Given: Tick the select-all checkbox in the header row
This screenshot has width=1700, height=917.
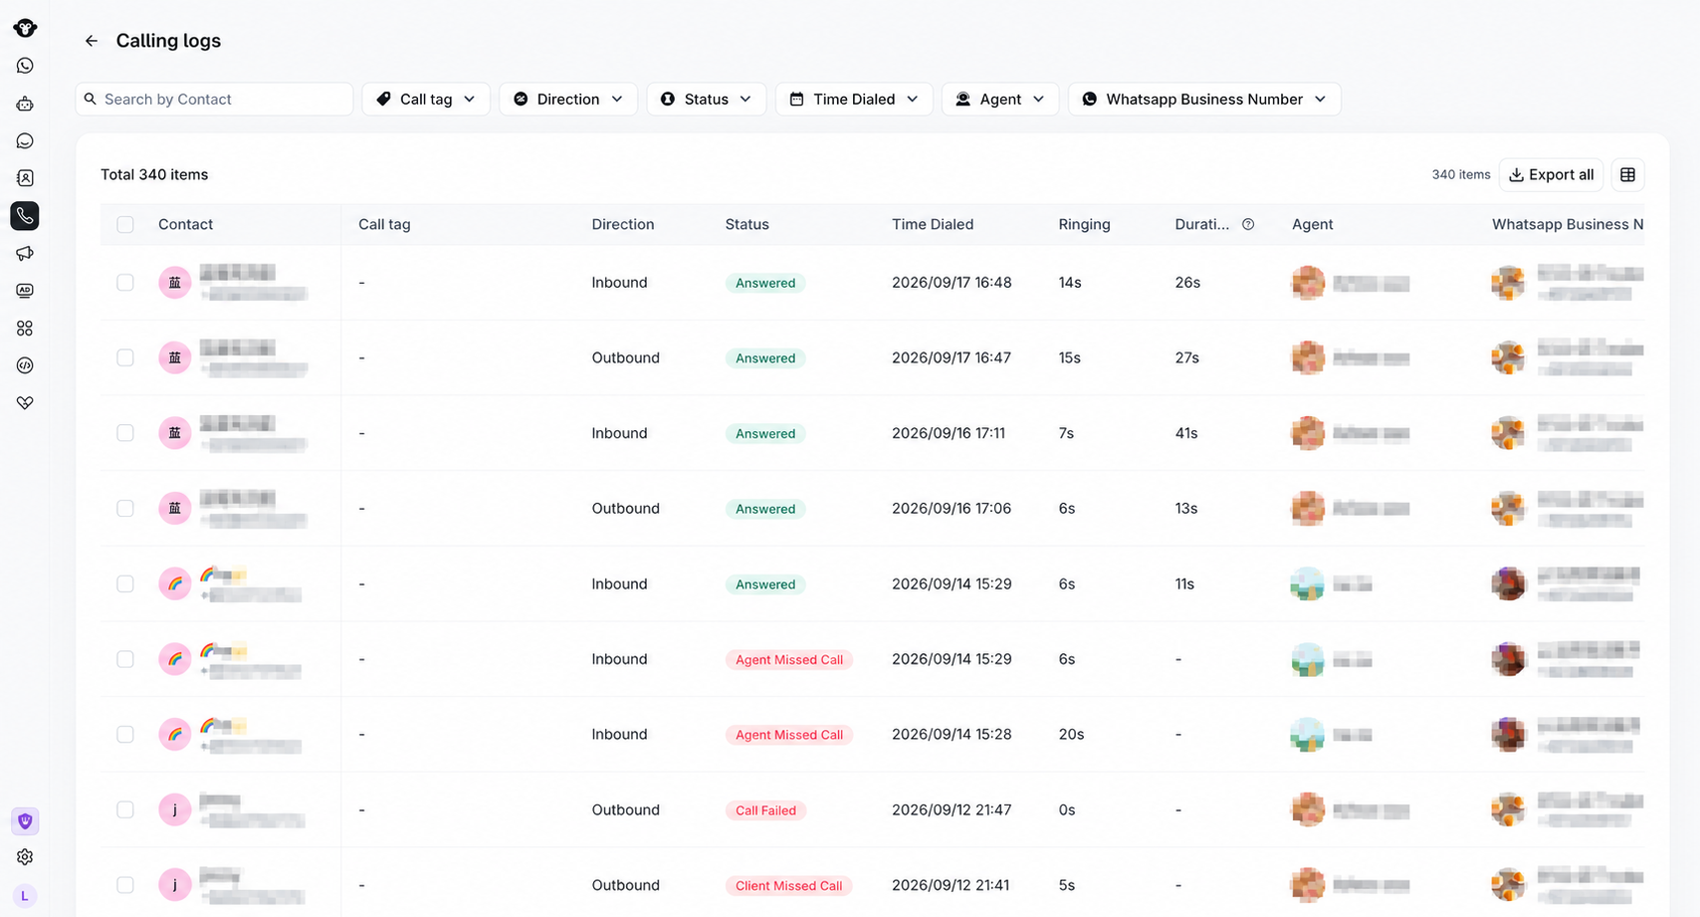Looking at the screenshot, I should (125, 224).
